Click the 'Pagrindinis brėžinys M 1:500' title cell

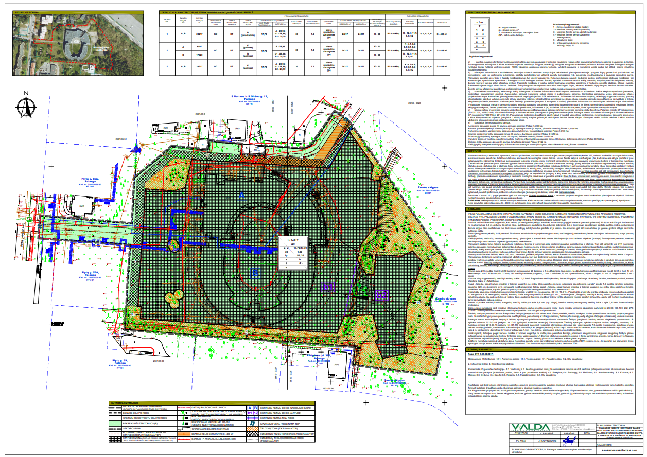[619, 451]
